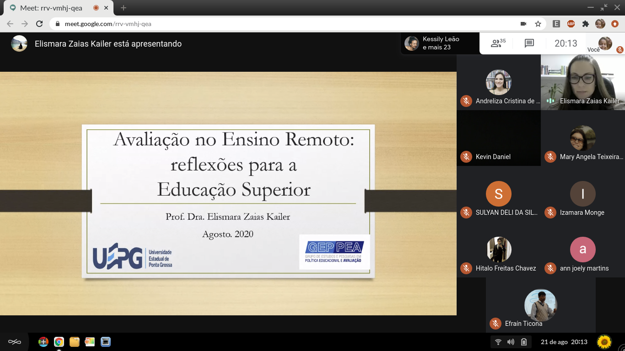
Task: Click the presented slide title area
Action: click(x=233, y=165)
